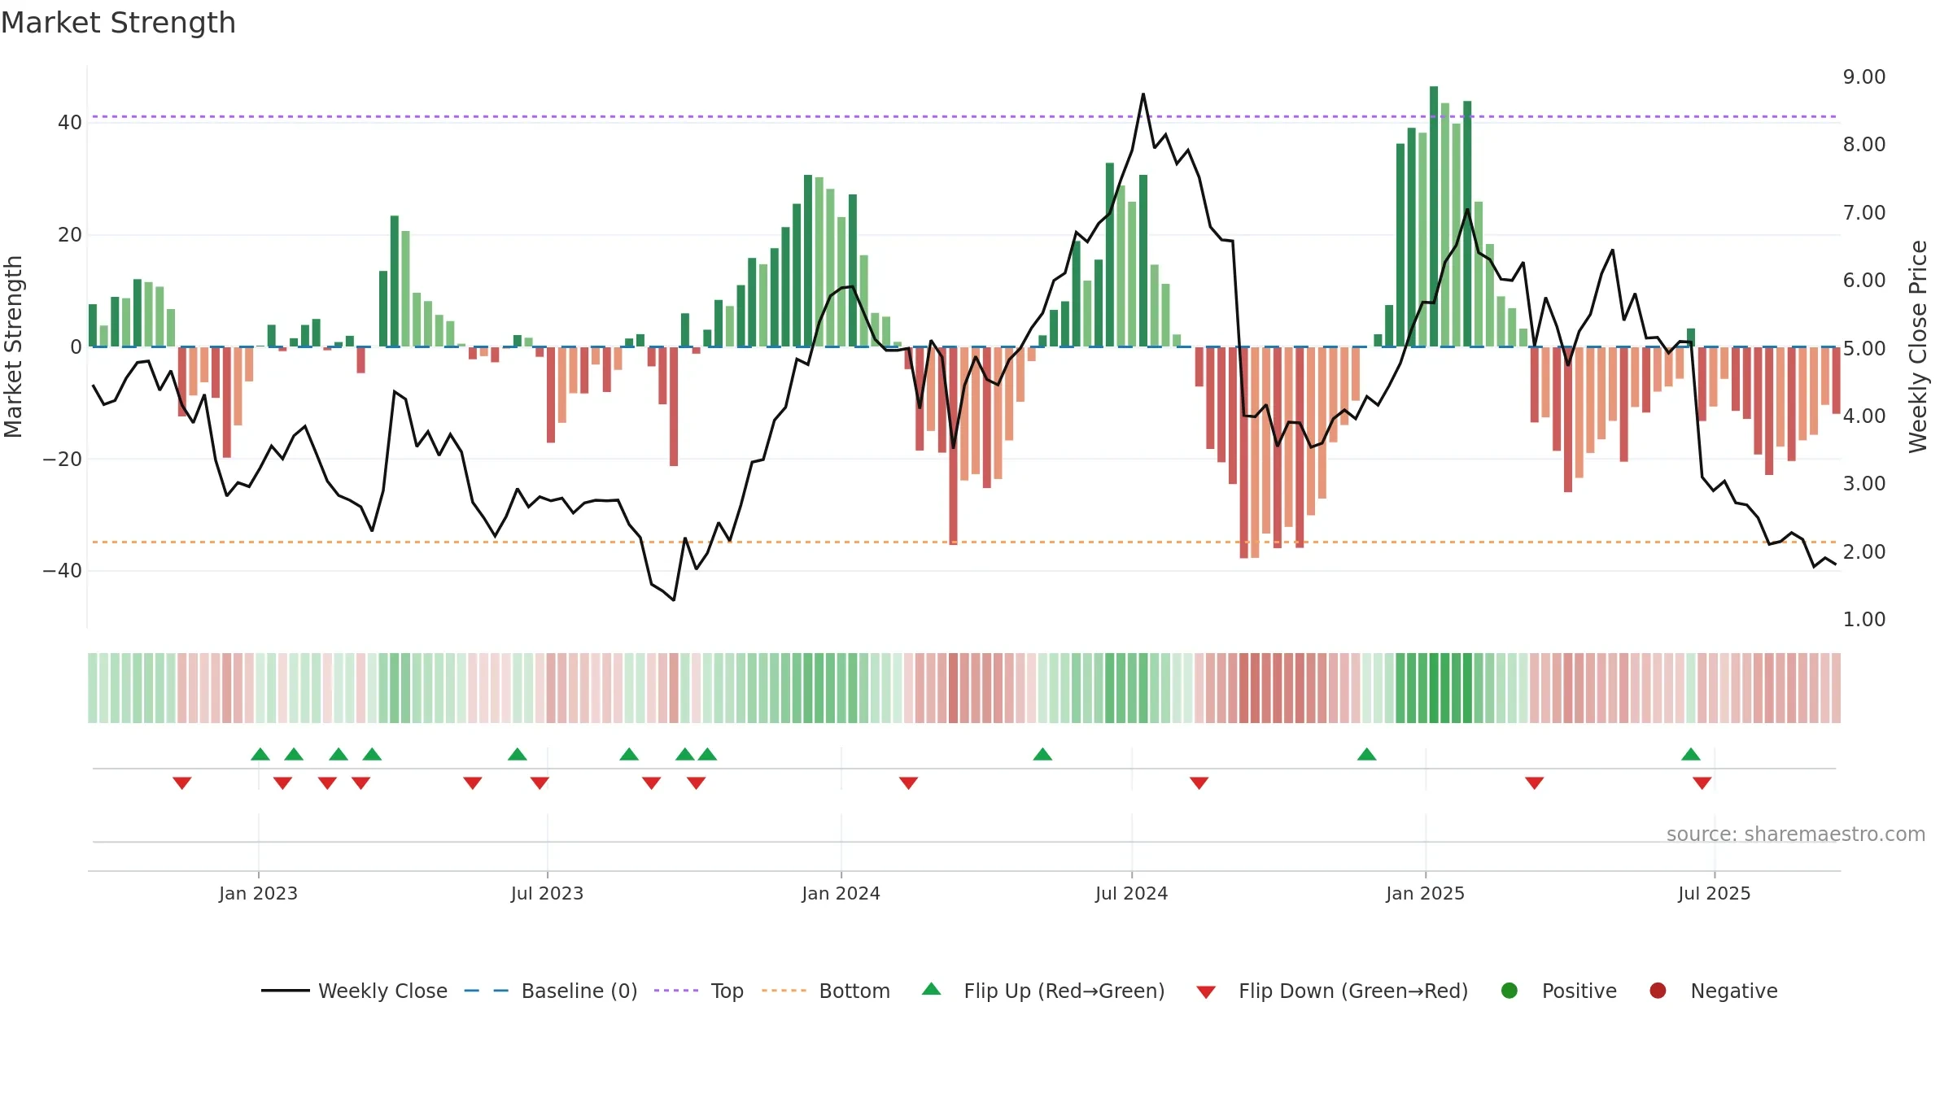This screenshot has height=1098, width=1953.
Task: Click the flip-up triangle just before Jan 2025
Action: coord(1366,754)
